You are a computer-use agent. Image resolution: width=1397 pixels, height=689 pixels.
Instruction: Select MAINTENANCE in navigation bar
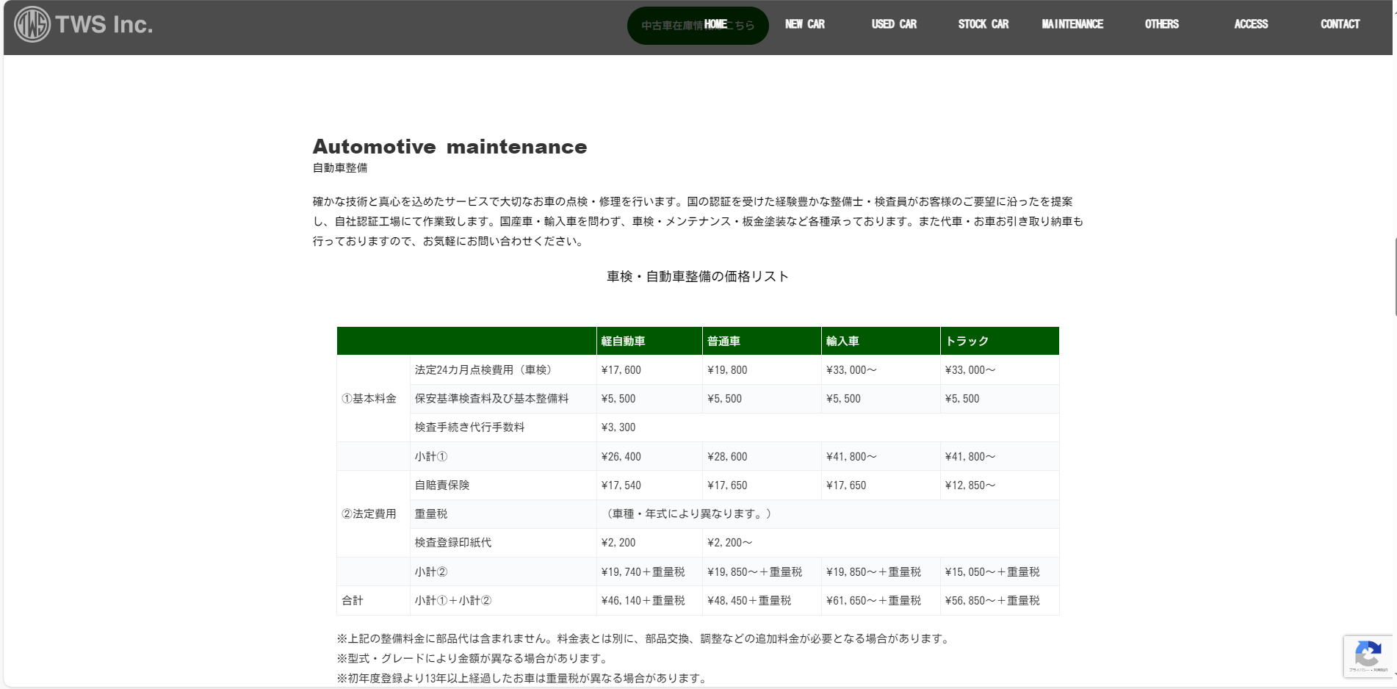[1072, 24]
